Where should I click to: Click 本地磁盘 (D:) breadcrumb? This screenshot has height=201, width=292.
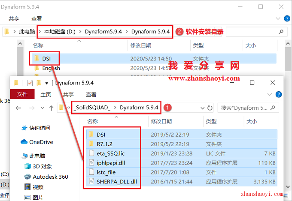[x=60, y=32]
